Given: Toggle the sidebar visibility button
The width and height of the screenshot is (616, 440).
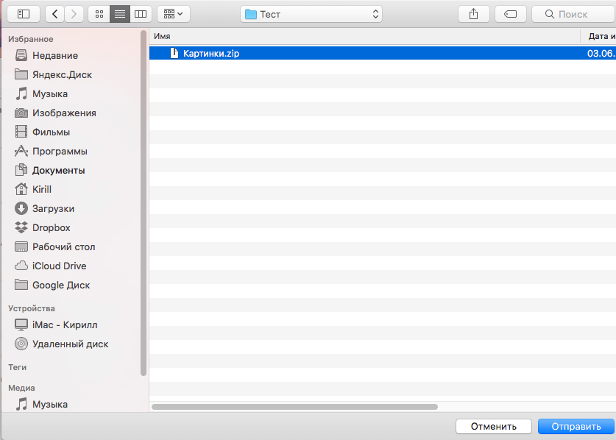Looking at the screenshot, I should click(x=24, y=14).
